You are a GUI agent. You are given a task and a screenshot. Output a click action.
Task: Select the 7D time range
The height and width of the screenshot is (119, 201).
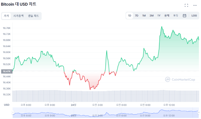click(137, 16)
